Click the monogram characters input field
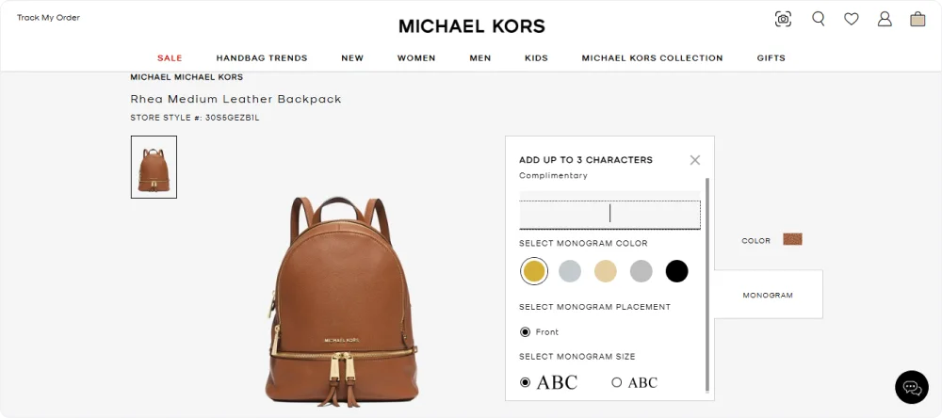The height and width of the screenshot is (418, 942). [609, 214]
